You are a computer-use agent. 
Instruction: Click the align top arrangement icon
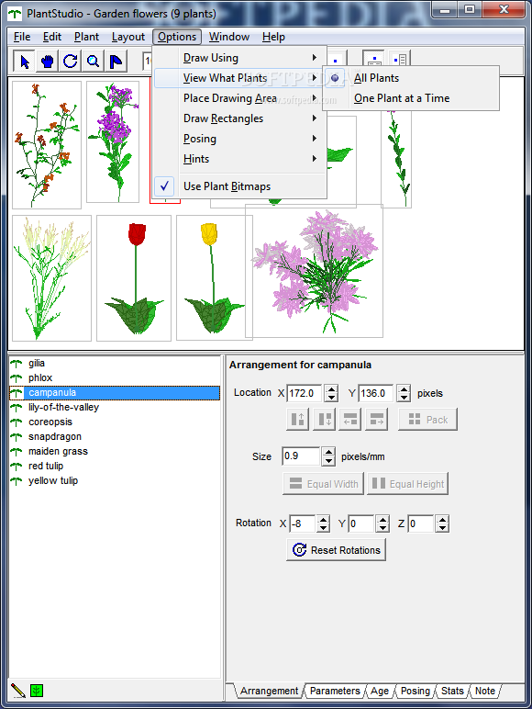(x=297, y=419)
